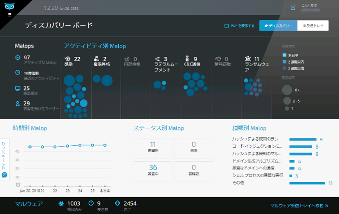
Task: Click the Cybereason owl logo
Action: click(10, 5)
